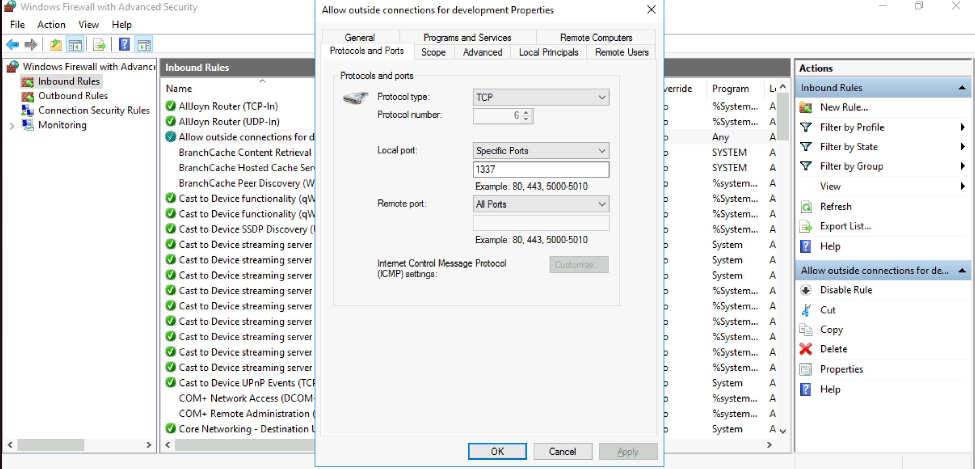This screenshot has height=469, width=975.
Task: Open the Remote port dropdown
Action: click(541, 204)
